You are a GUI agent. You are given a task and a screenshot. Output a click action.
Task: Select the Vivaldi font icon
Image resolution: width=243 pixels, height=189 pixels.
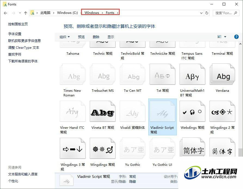[x=133, y=111]
